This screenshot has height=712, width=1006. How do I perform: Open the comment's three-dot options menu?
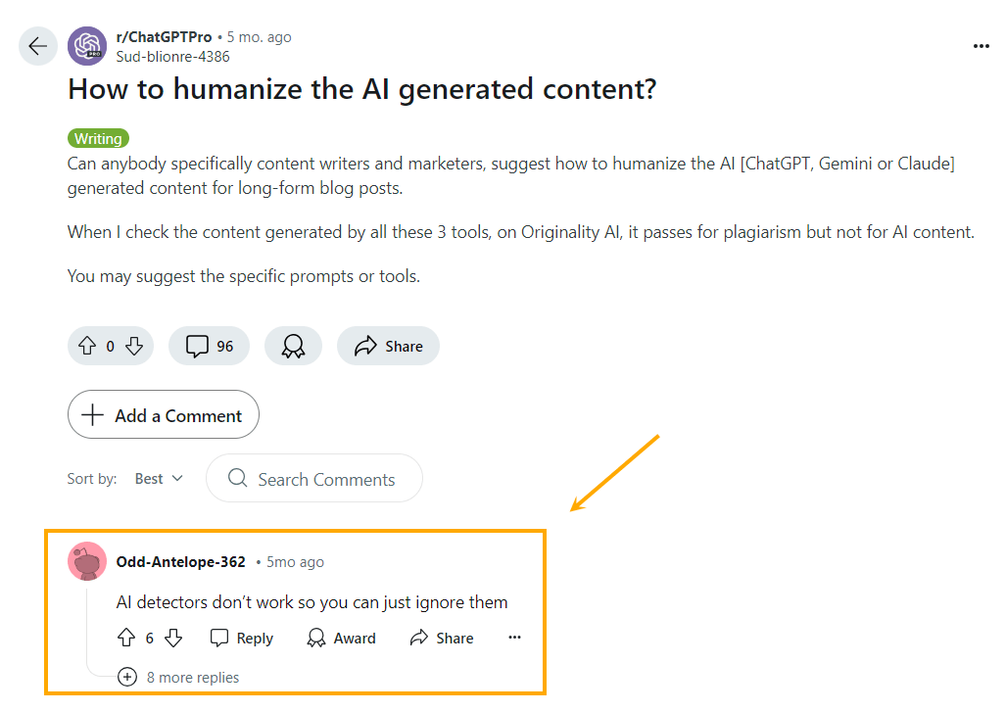point(514,637)
